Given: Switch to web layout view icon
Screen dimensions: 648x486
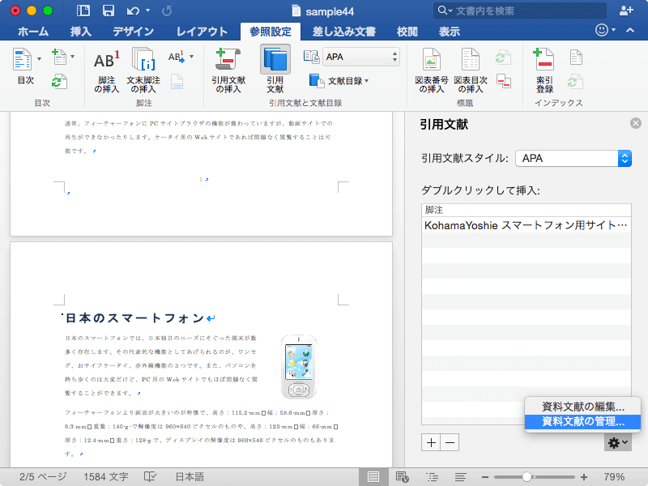Looking at the screenshot, I should click(402, 477).
